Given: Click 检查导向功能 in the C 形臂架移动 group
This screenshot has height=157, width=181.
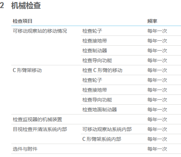Looking at the screenshot, I should 97,100.
